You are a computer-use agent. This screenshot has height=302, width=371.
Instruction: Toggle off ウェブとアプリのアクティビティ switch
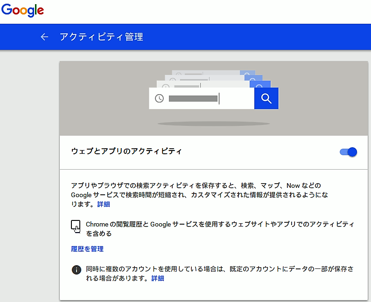348,152
